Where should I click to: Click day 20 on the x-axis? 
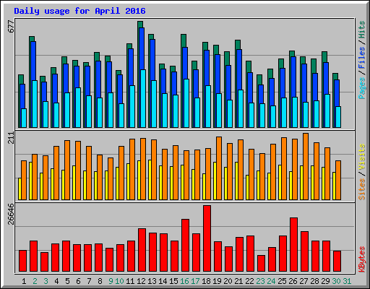pyautogui.click(x=228, y=281)
